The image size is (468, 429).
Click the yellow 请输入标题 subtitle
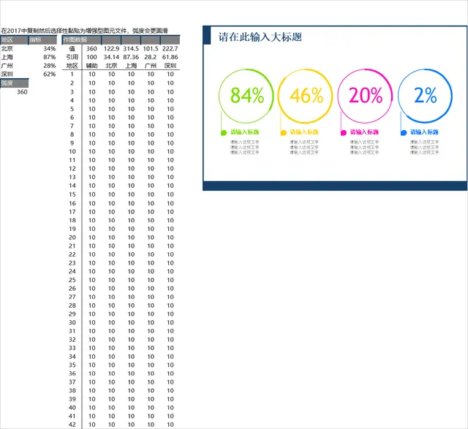[x=304, y=132]
